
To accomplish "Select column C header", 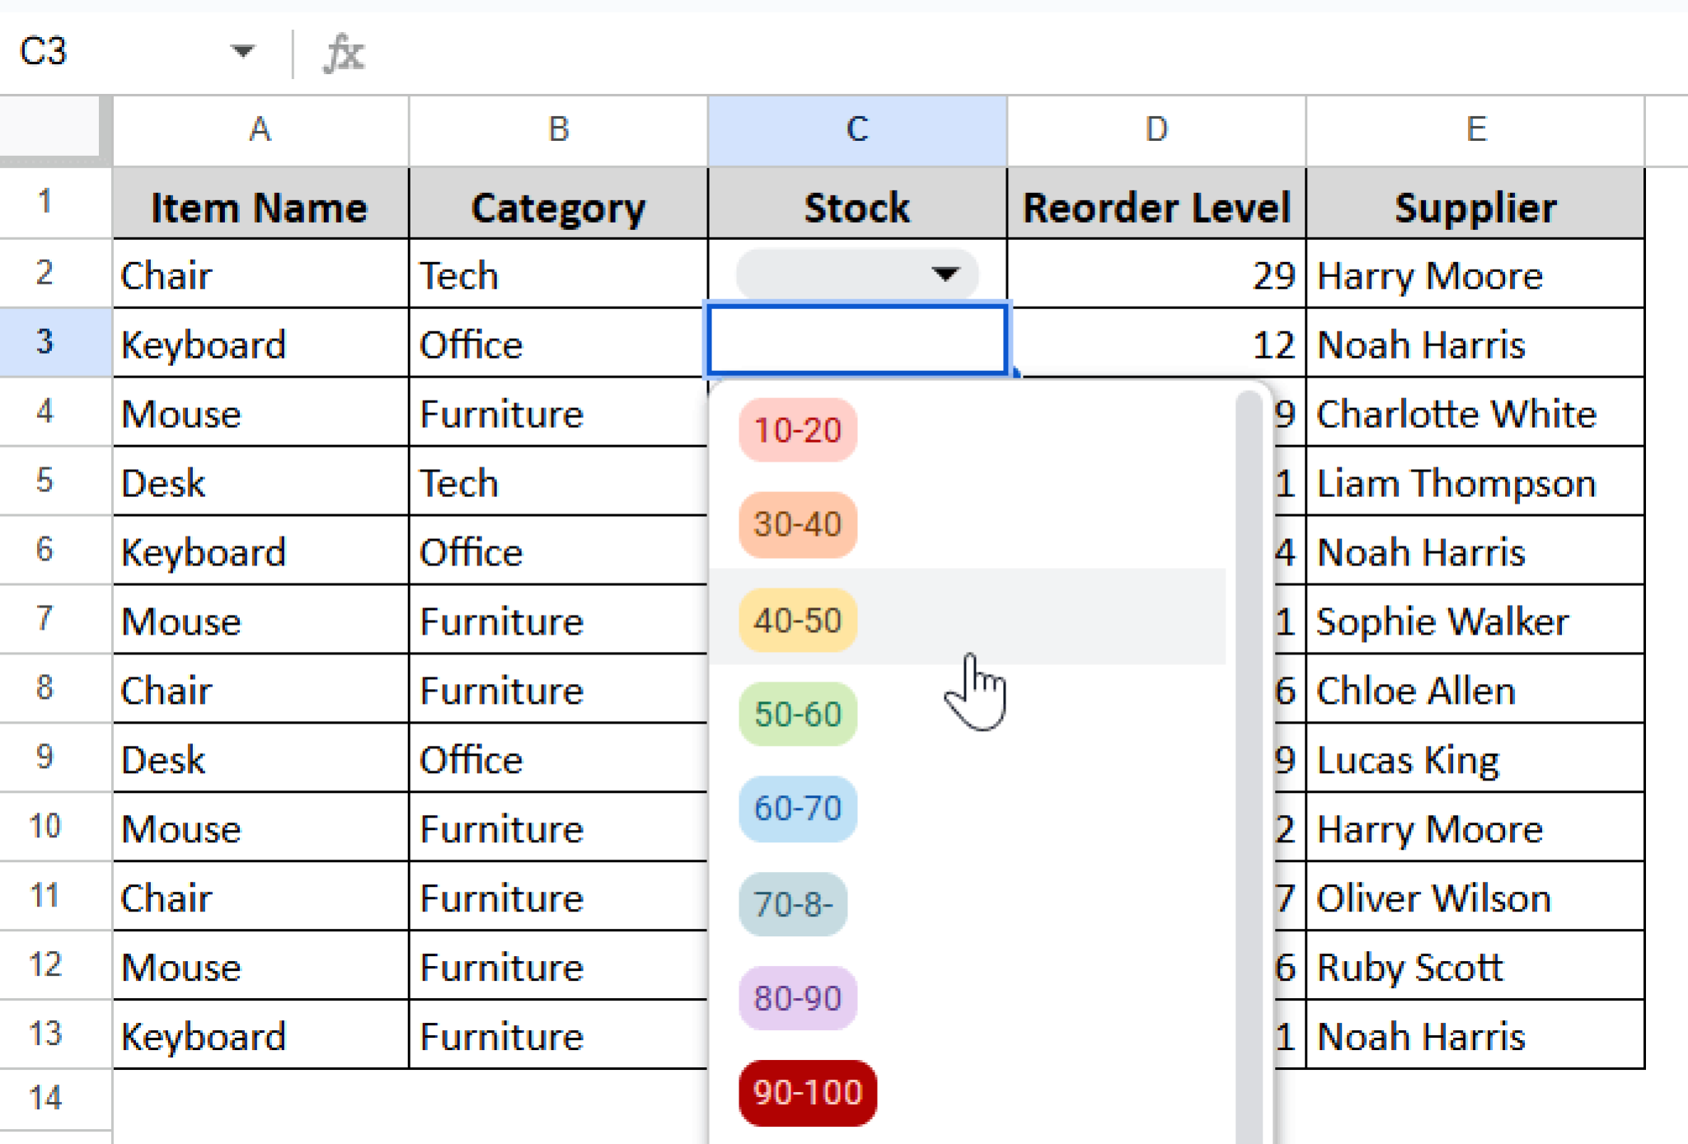I will [856, 129].
